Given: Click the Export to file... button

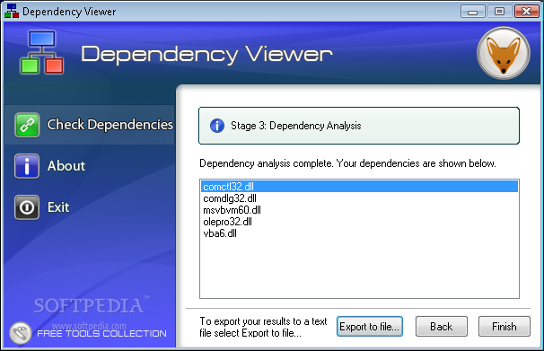Looking at the screenshot, I should [370, 327].
